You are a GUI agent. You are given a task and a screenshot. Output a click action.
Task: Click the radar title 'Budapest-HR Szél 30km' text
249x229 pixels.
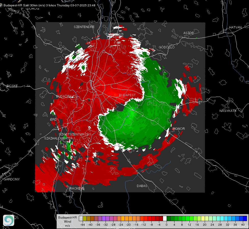click(x=21, y=5)
